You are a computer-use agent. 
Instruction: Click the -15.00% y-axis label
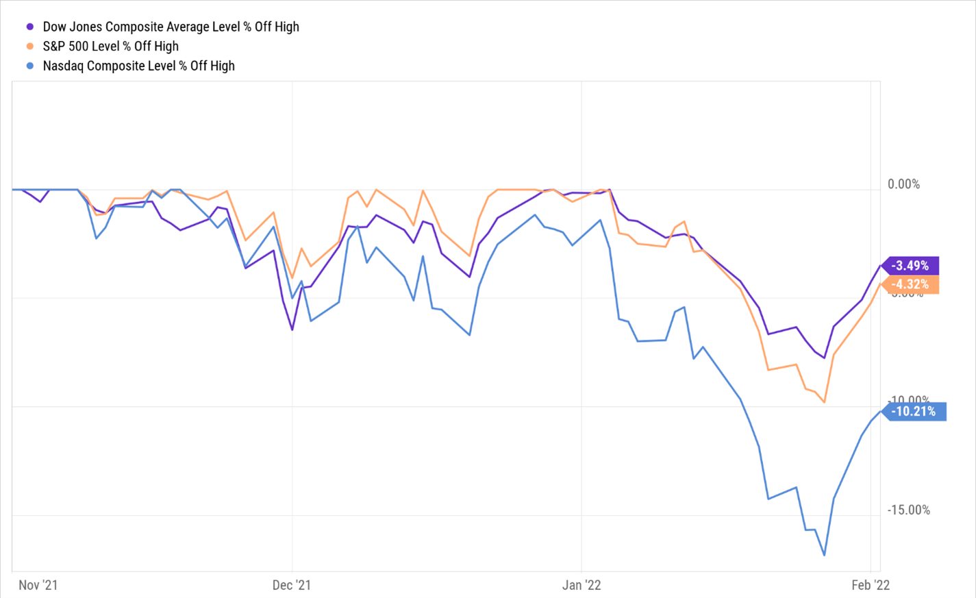click(x=909, y=510)
